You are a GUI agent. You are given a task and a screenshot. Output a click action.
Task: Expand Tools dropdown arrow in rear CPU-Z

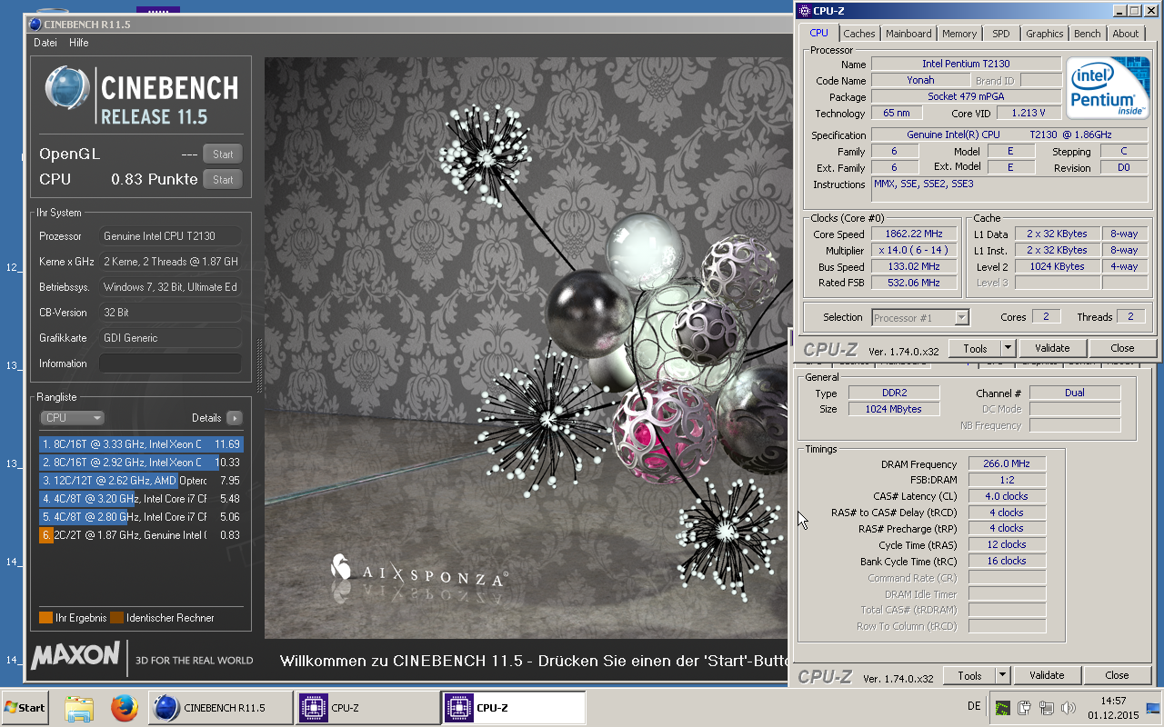click(x=1002, y=675)
